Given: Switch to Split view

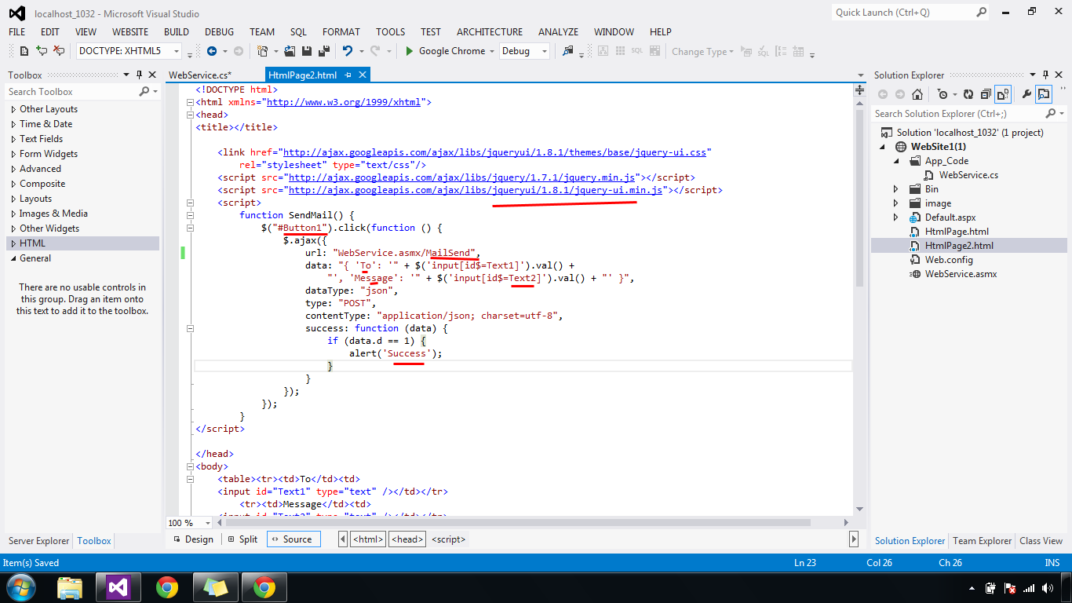Looking at the screenshot, I should (242, 539).
